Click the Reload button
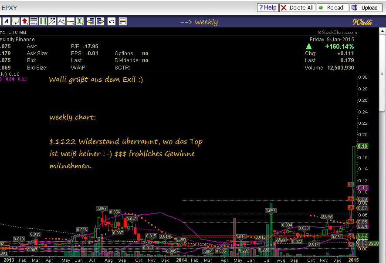Screen dimensions: 386x263 point(333,8)
